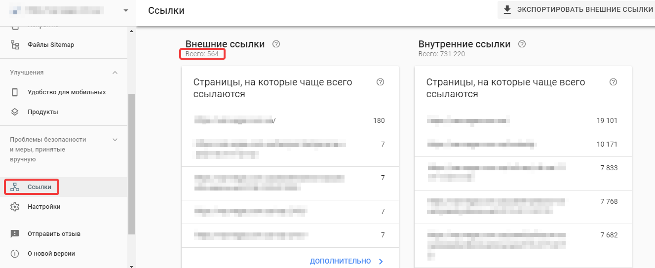Click the Всего: 731 220 internal total text
Viewport: 655px width, 268px height.
click(x=441, y=54)
